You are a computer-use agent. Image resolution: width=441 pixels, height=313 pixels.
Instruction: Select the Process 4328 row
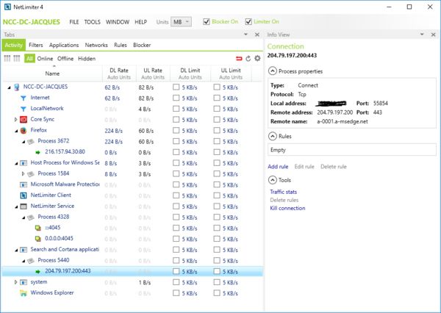point(133,217)
